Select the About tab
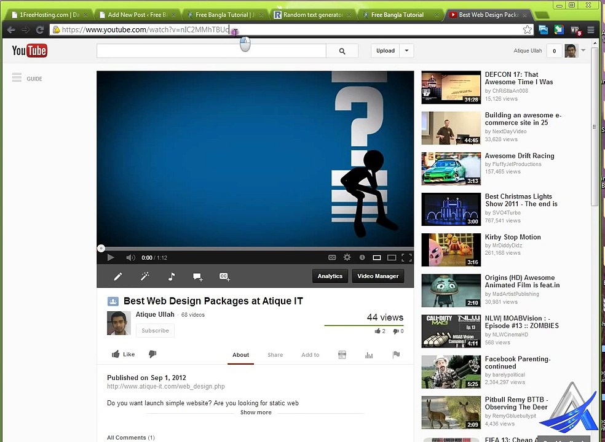This screenshot has height=442, width=605. click(x=241, y=355)
